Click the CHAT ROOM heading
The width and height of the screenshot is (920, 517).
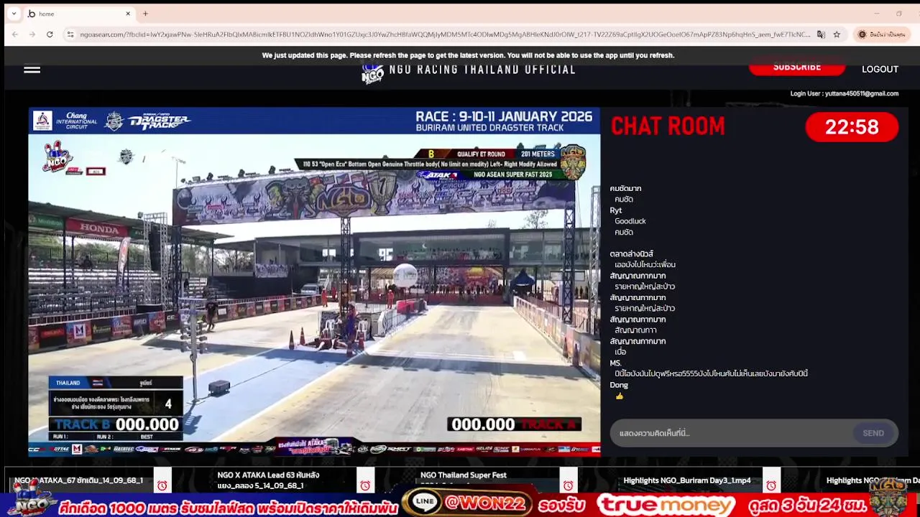tap(668, 126)
